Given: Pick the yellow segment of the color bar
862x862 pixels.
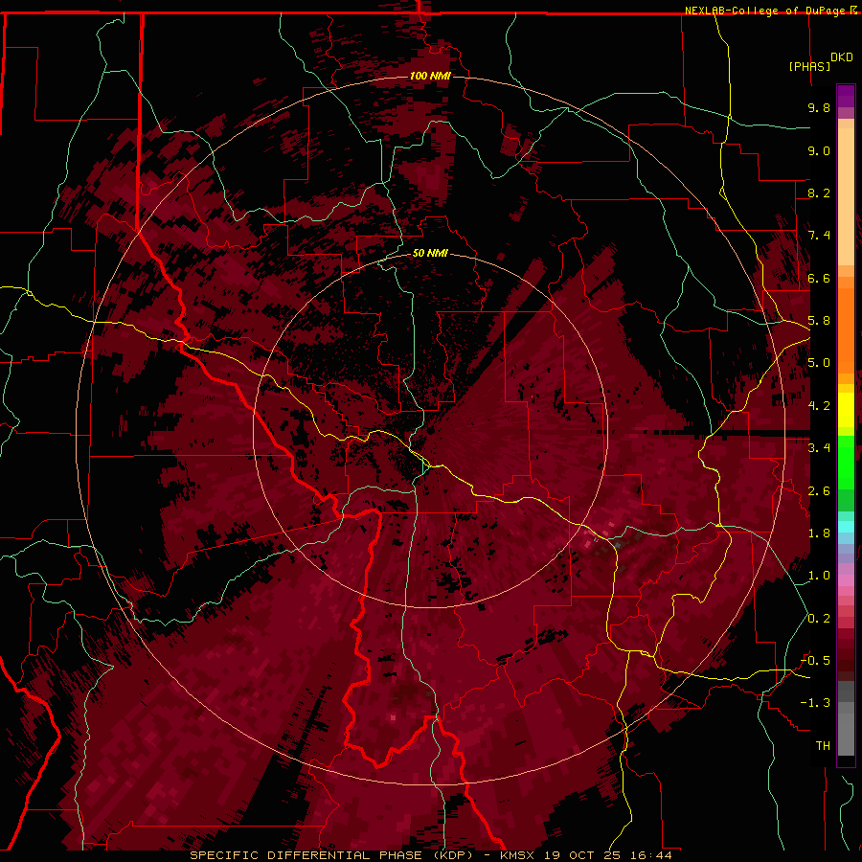Looking at the screenshot, I should [x=846, y=410].
